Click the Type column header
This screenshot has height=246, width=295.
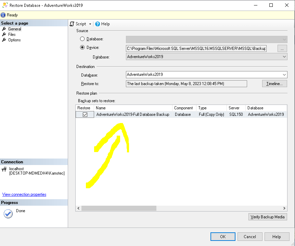point(211,108)
